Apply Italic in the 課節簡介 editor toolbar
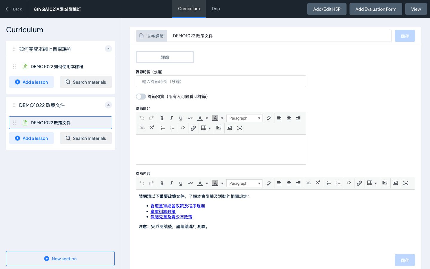The width and height of the screenshot is (430, 269). (x=171, y=118)
